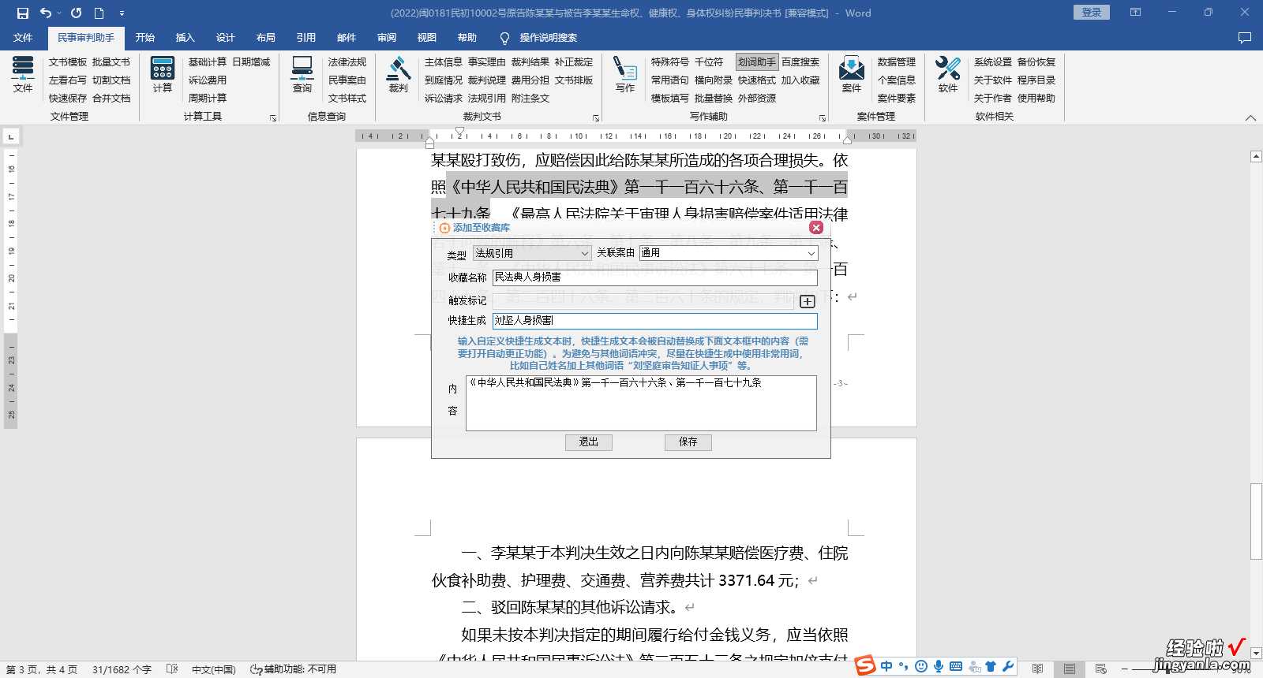The height and width of the screenshot is (678, 1263).
Task: Expand 写作辅助 group dialog launcher
Action: (x=823, y=118)
